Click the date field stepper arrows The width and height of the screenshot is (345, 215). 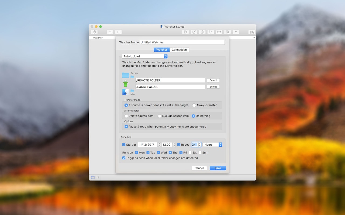[160, 145]
